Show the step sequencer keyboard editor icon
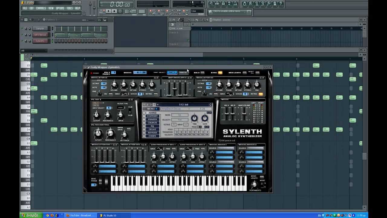Viewport: 387px width, 218px height. (x=105, y=20)
